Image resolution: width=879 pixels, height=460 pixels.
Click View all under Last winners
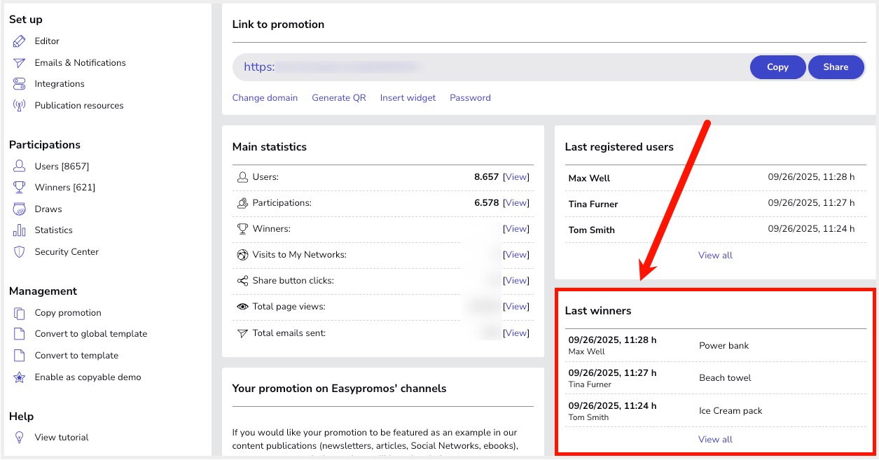(715, 440)
